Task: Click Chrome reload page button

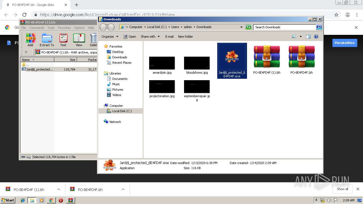Action: 24,15
